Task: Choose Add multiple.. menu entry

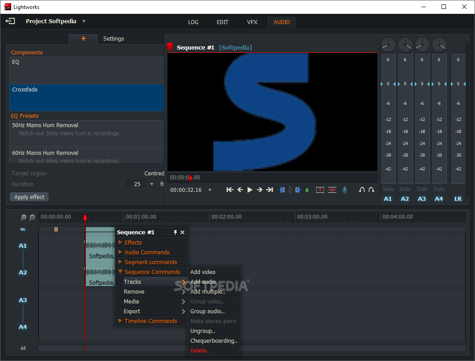Action: 214,292
